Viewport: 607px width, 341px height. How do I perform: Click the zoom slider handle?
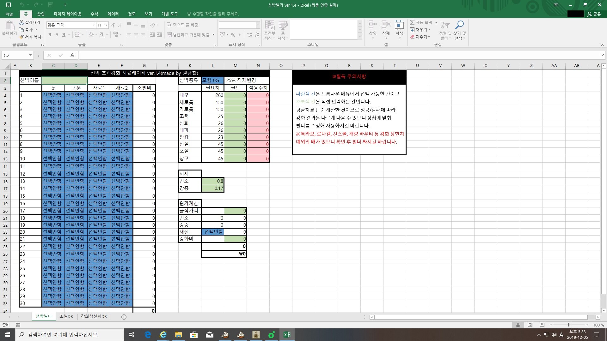click(x=569, y=325)
